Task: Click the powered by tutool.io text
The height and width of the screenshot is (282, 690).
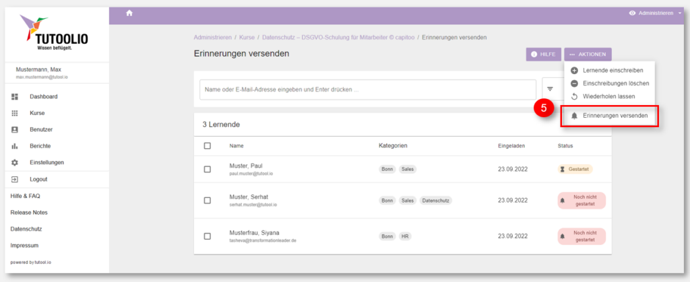Action: (31, 262)
